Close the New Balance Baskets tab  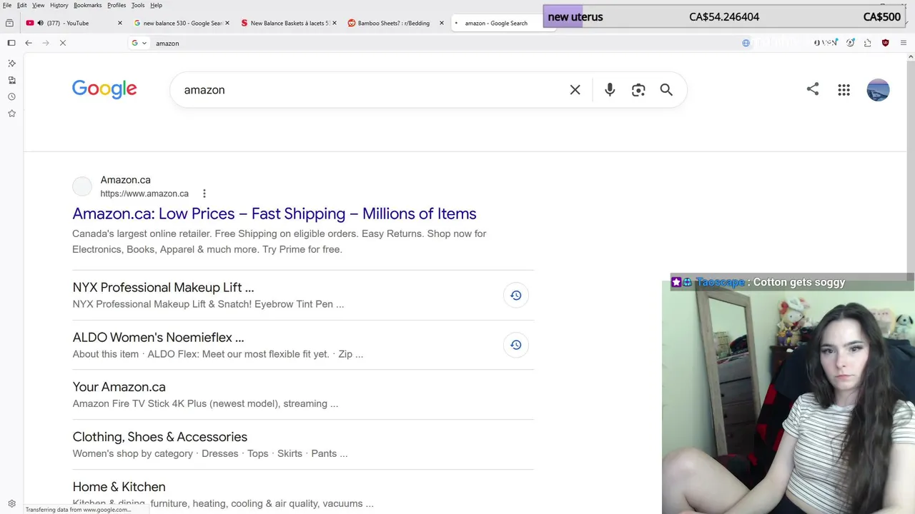(x=334, y=23)
